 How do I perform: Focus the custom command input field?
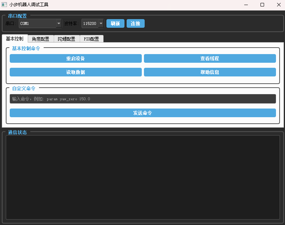(143, 99)
